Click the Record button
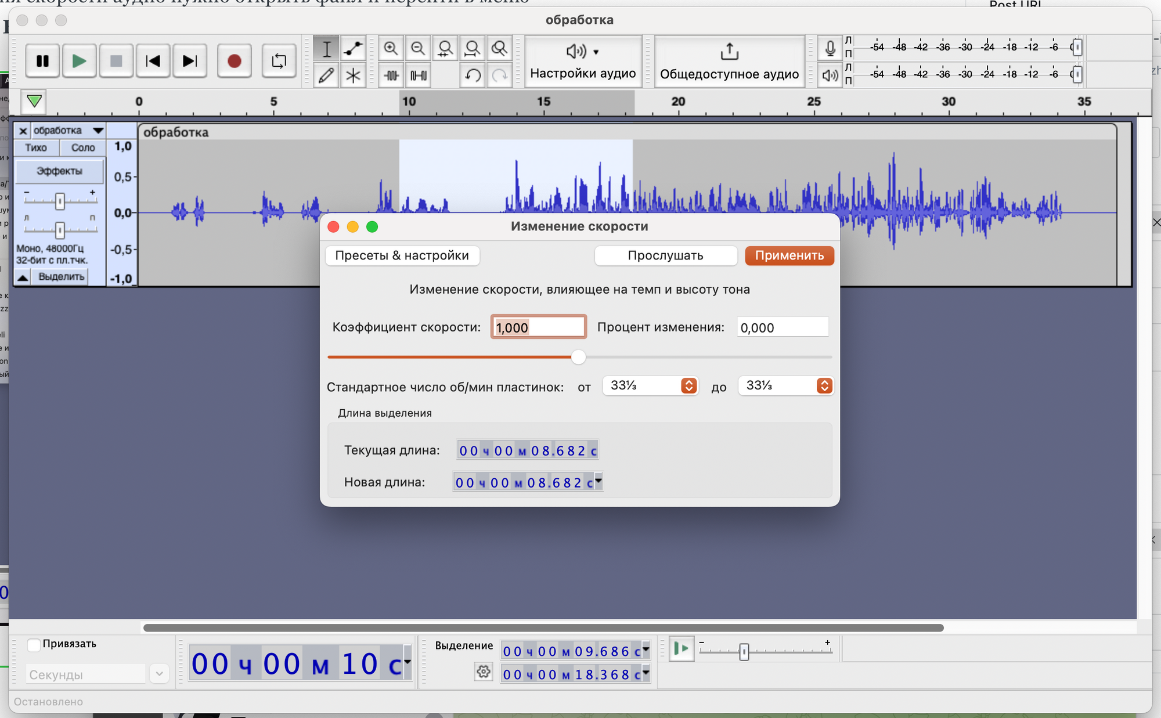 click(234, 61)
